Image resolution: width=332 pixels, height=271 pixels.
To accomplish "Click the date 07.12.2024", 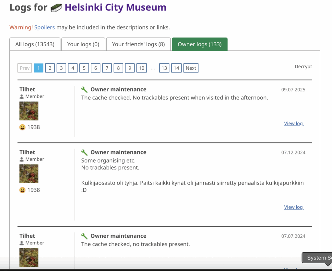I will (293, 152).
